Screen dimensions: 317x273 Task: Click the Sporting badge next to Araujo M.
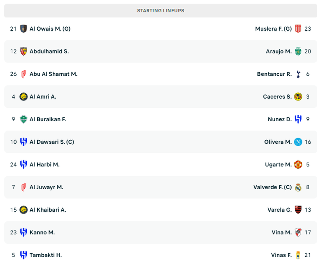(x=298, y=51)
